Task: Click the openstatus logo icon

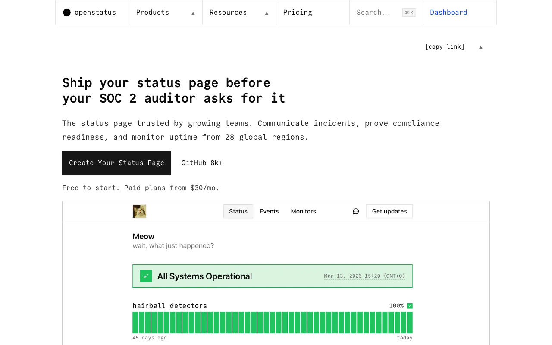Action: tap(66, 13)
